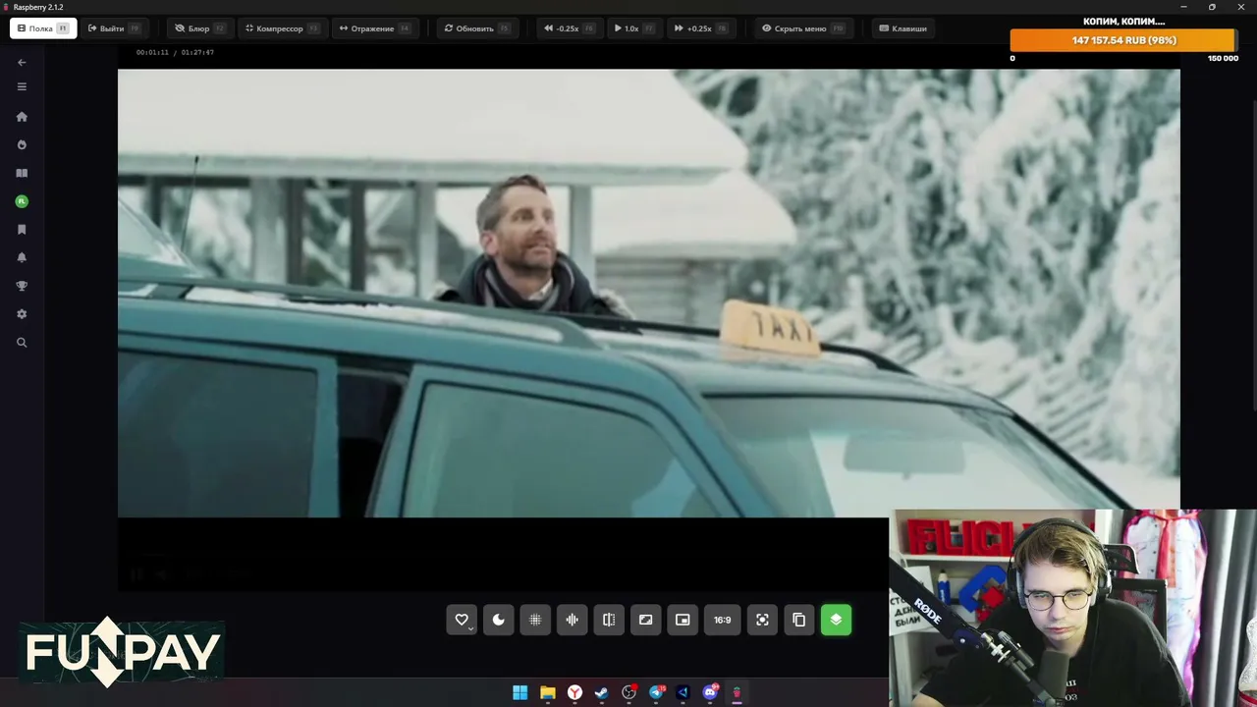Screen dimensions: 1257x707
Task: Toggle the Компрессор option
Action: (282, 28)
